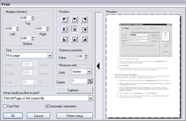Open the Captions dialog
Viewport: 186px width, 121px height.
click(75, 90)
